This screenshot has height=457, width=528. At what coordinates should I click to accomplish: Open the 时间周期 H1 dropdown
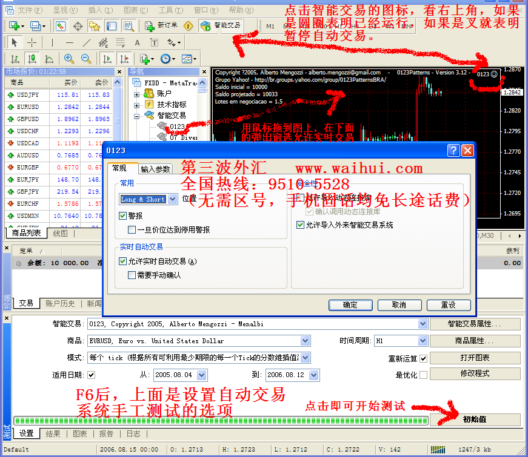[x=423, y=341]
